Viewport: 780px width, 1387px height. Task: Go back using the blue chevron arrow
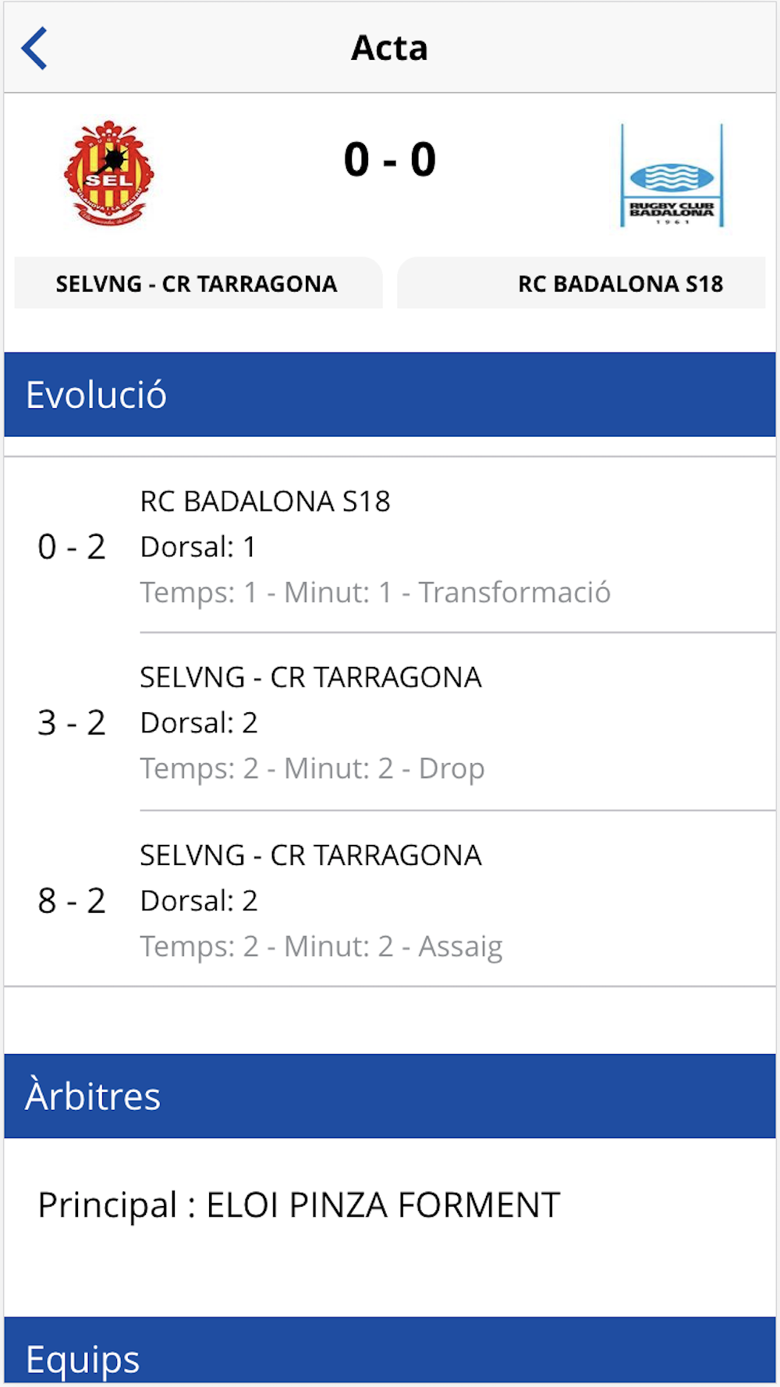coord(34,48)
